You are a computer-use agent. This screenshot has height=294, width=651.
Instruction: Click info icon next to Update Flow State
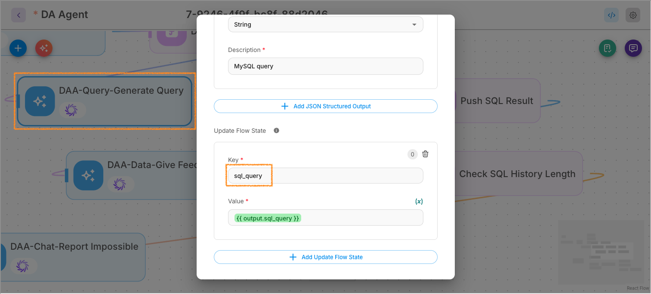pos(276,131)
